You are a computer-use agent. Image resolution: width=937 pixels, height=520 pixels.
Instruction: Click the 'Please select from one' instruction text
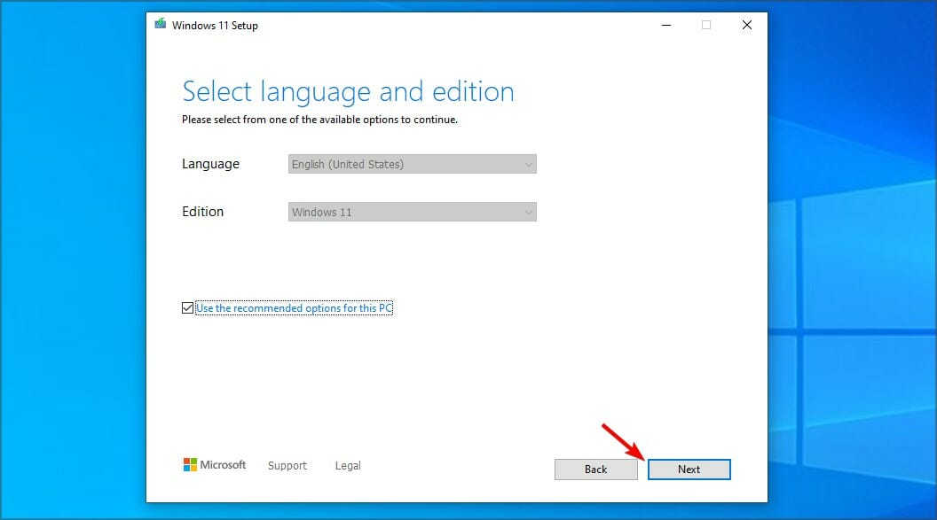[319, 120]
